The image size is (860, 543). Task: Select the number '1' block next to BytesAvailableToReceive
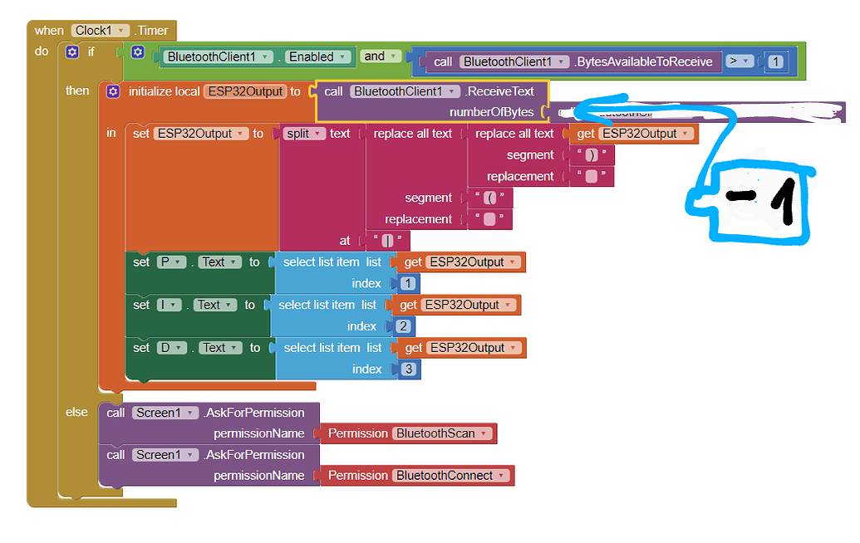click(777, 61)
